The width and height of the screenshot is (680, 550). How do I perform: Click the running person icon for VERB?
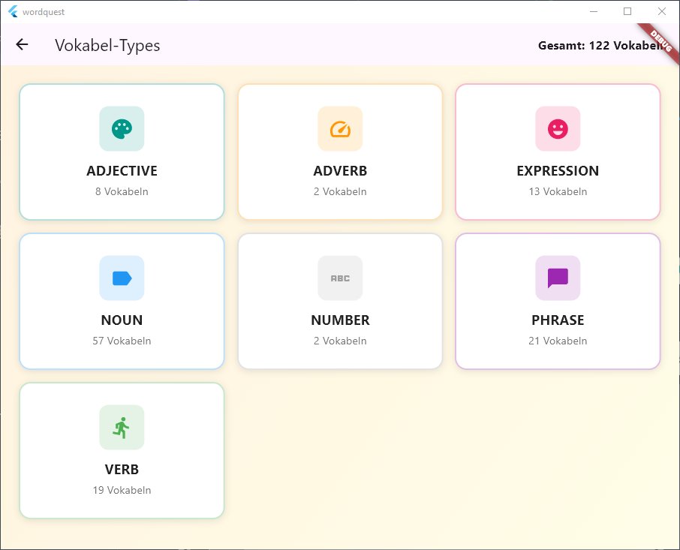(x=122, y=428)
